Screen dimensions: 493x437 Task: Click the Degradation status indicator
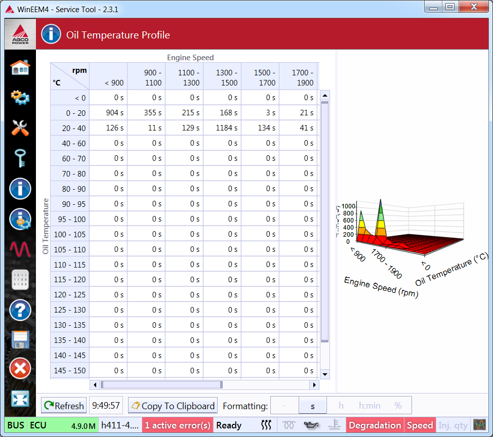(x=375, y=425)
